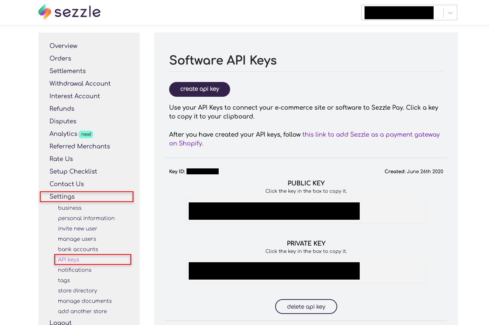This screenshot has width=489, height=325.
Task: Open business settings sub-item
Action: pos(70,208)
